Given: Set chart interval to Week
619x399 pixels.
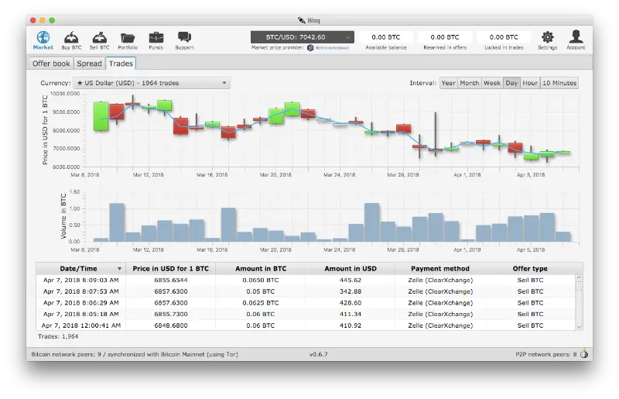Looking at the screenshot, I should point(492,83).
